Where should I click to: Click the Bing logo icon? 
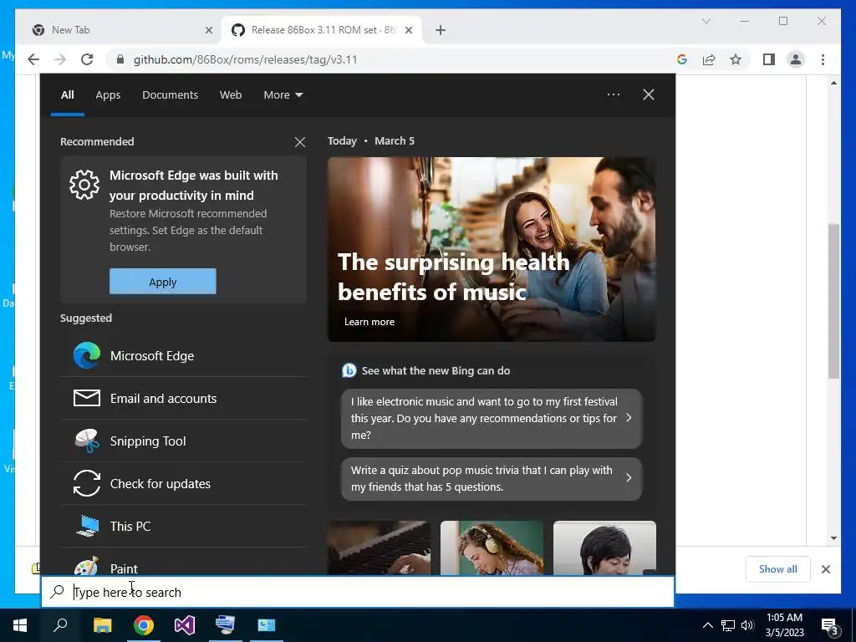[349, 370]
